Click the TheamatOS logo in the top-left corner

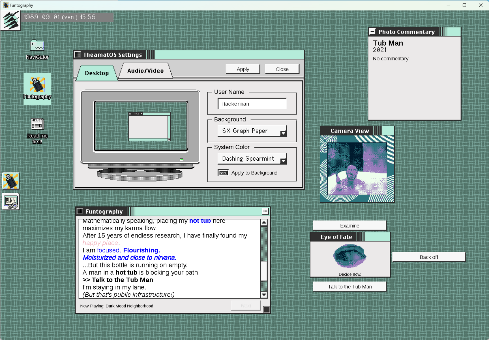10,20
